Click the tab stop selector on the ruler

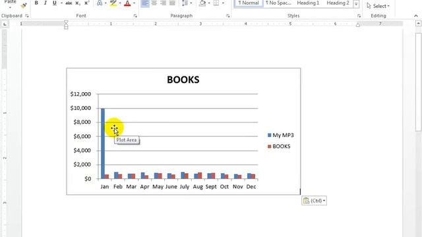[5, 24]
